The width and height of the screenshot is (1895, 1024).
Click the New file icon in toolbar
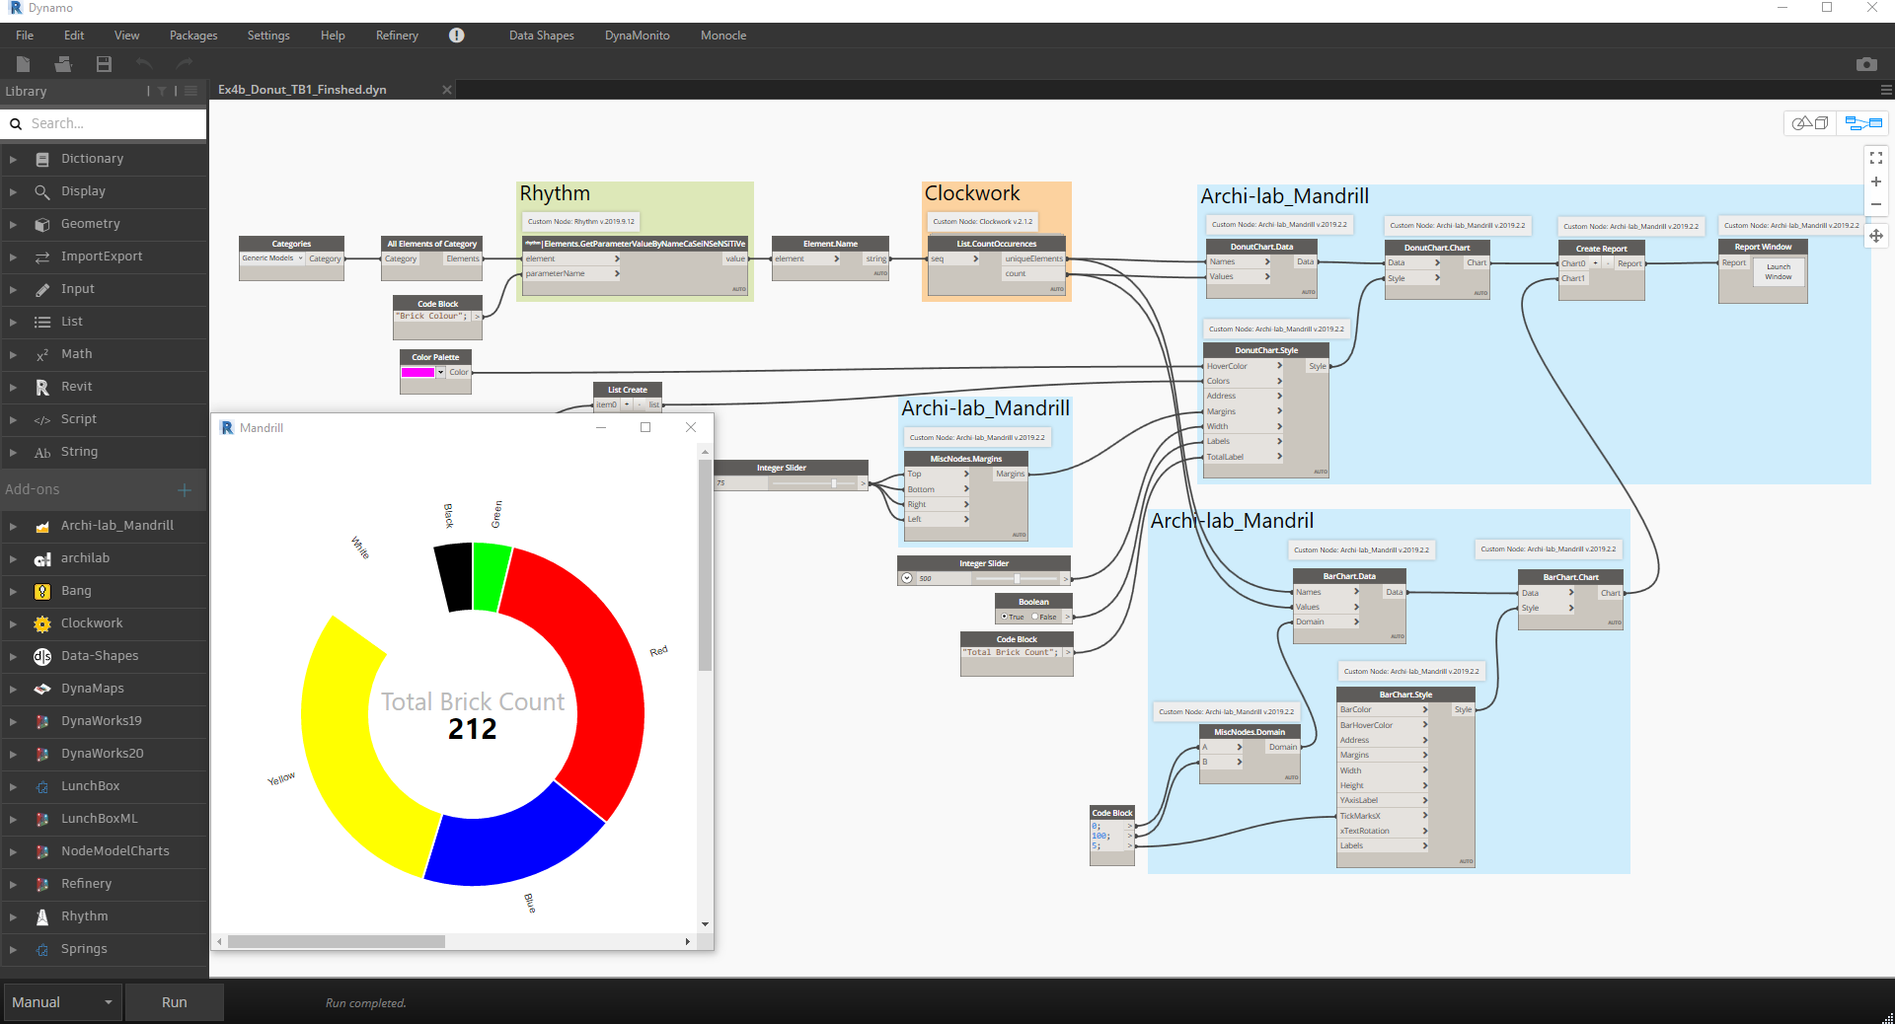click(24, 64)
